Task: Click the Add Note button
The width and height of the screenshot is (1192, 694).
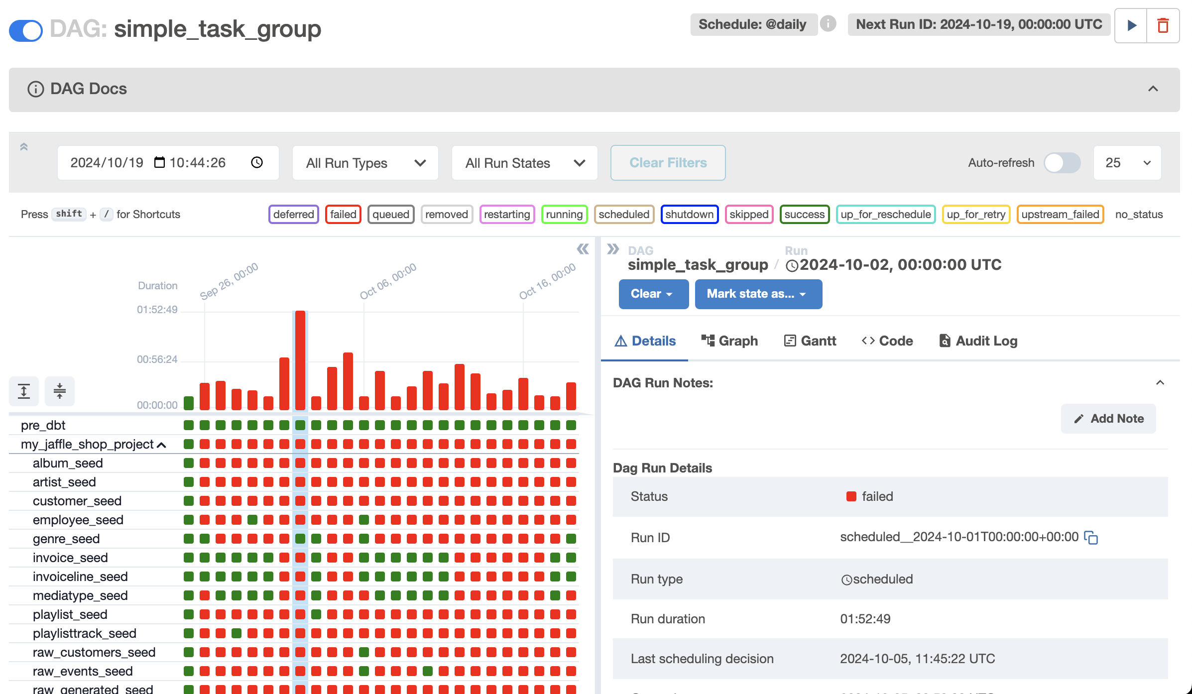Action: pos(1108,419)
